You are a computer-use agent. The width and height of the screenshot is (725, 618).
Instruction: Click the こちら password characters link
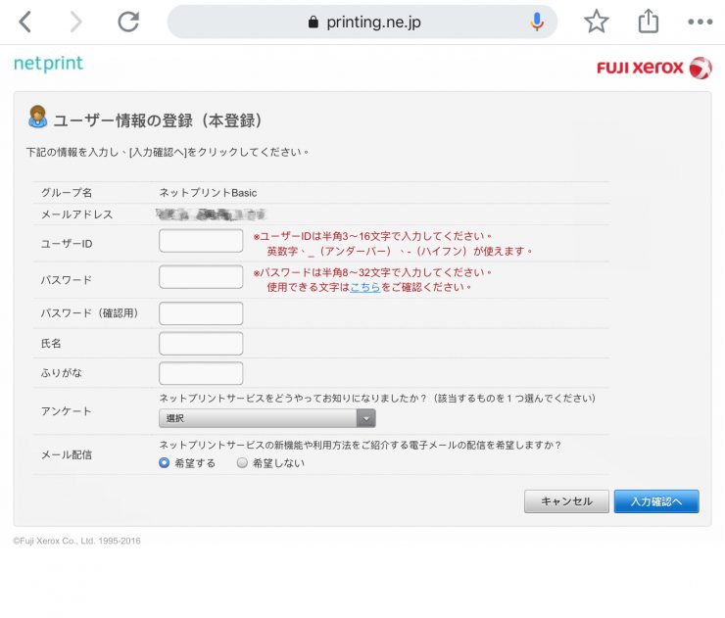365,287
